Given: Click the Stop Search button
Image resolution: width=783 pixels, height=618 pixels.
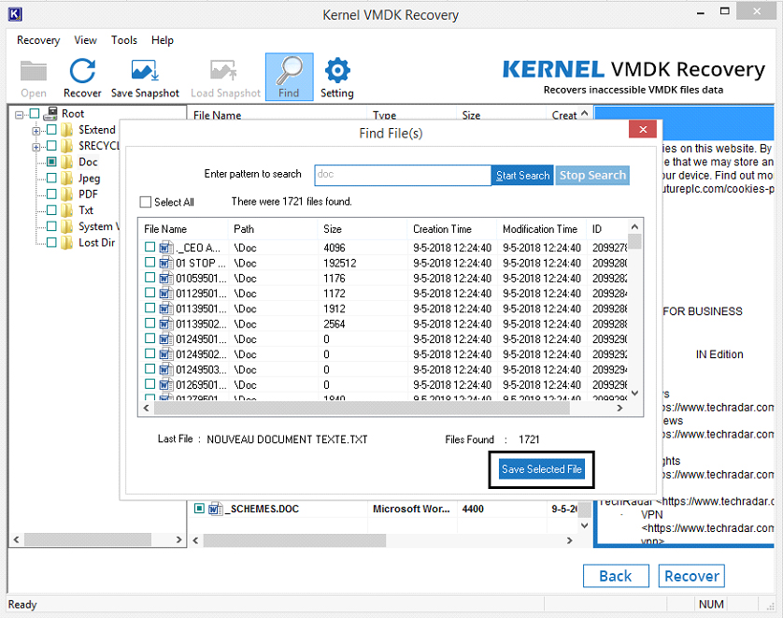Looking at the screenshot, I should (592, 176).
